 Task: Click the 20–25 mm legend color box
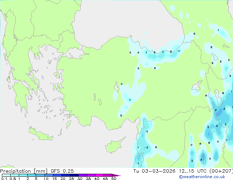[x=66, y=175]
